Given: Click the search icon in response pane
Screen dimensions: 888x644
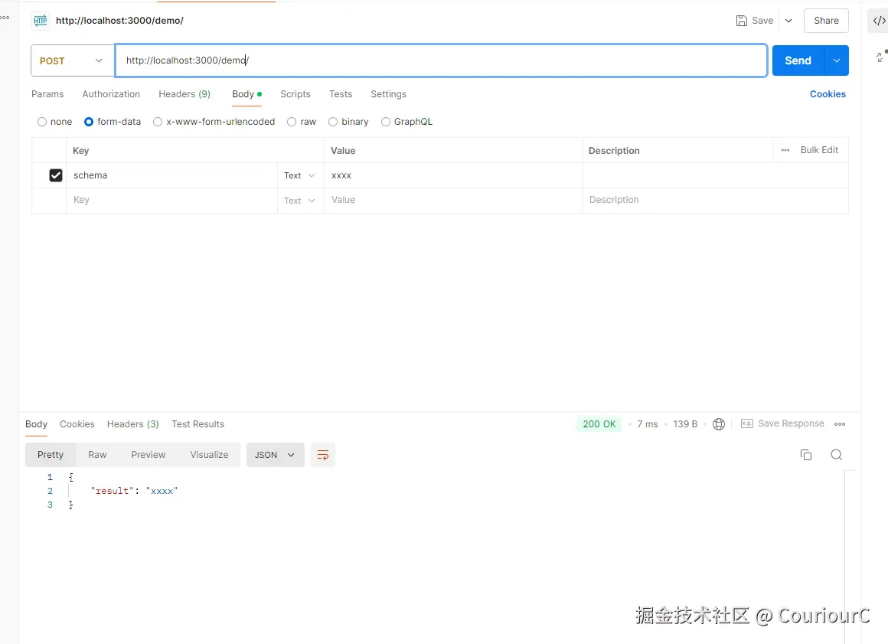Looking at the screenshot, I should (x=837, y=455).
